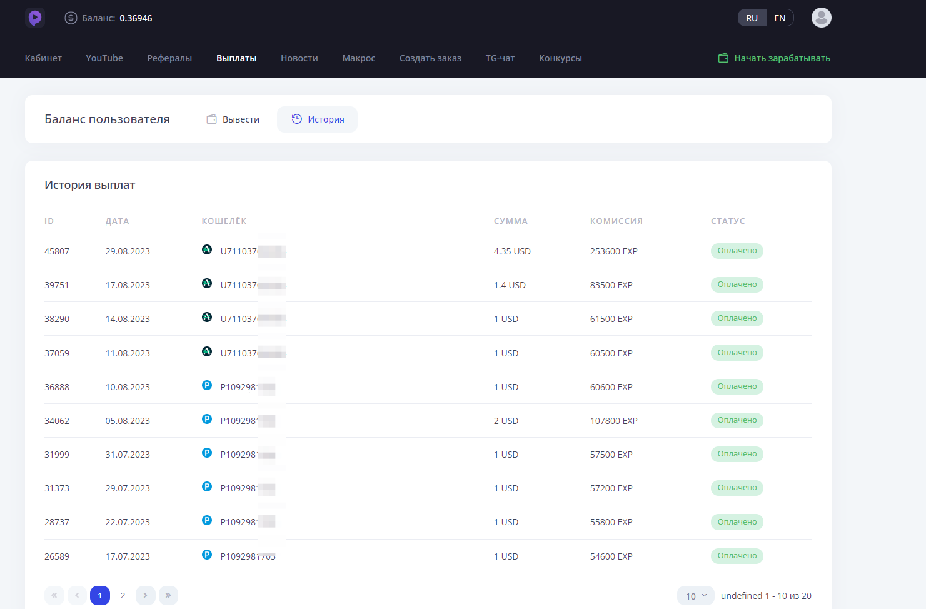926x609 pixels.
Task: Open the Рефералы menu item
Action: tap(169, 58)
